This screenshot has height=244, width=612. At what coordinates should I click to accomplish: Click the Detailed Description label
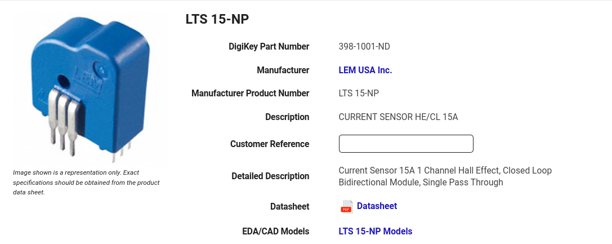[x=270, y=176]
